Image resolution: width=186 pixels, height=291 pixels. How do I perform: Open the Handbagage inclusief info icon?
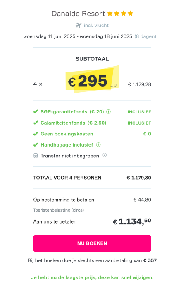pos(98,144)
